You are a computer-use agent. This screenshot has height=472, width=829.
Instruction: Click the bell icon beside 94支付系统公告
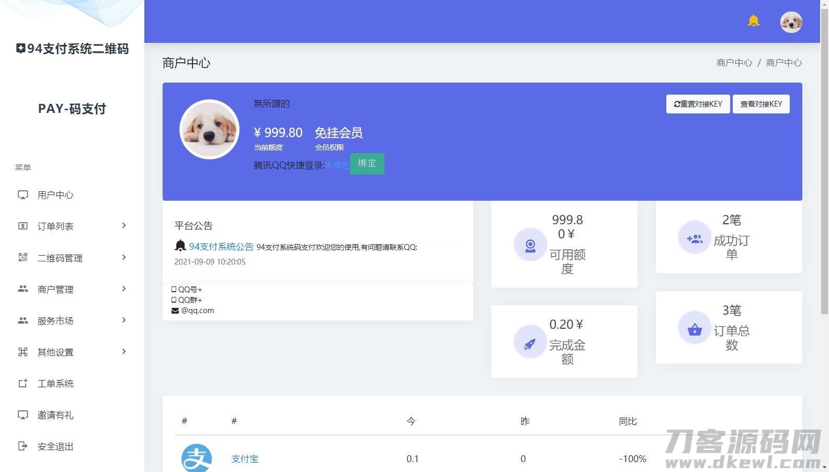click(180, 246)
